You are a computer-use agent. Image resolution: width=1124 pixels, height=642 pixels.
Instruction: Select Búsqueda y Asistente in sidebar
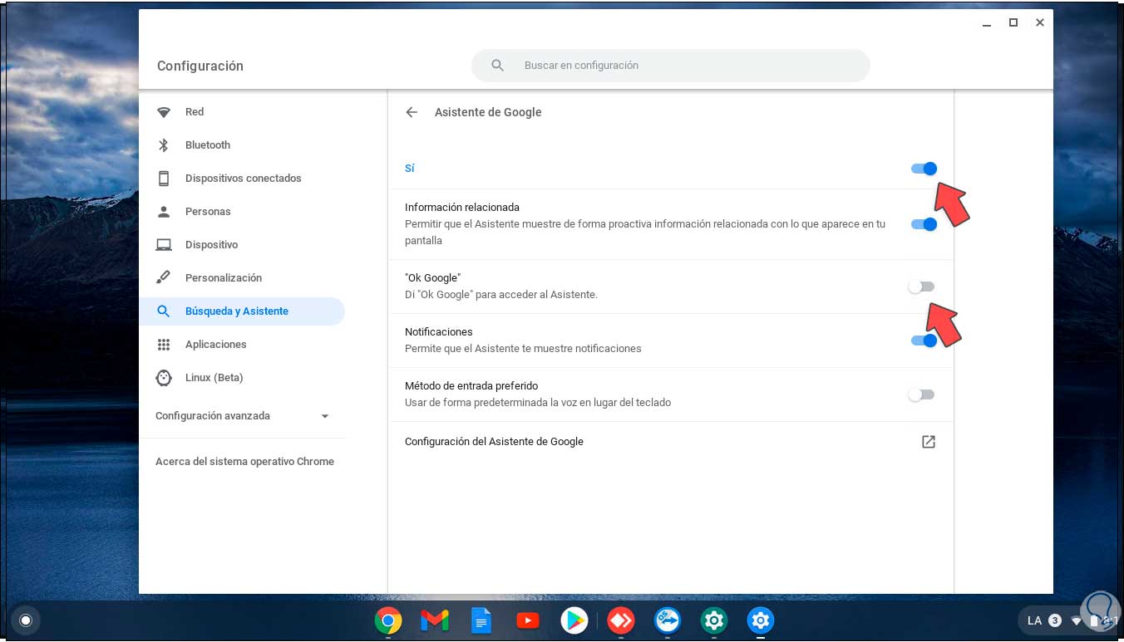[242, 311]
